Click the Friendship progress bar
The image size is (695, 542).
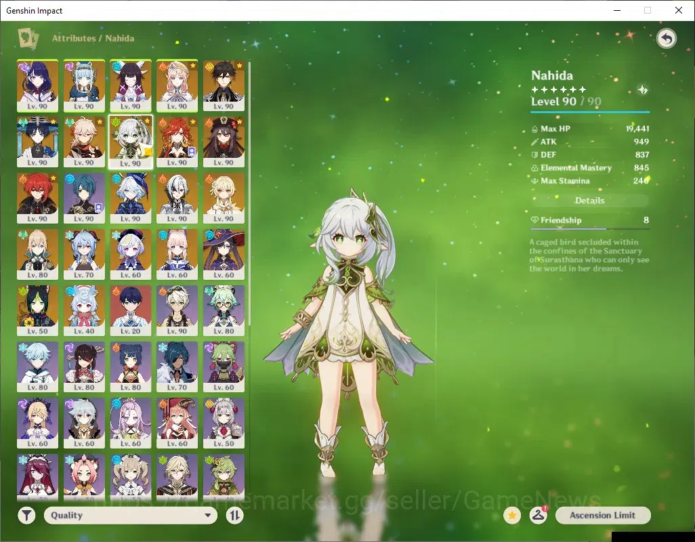coord(590,229)
